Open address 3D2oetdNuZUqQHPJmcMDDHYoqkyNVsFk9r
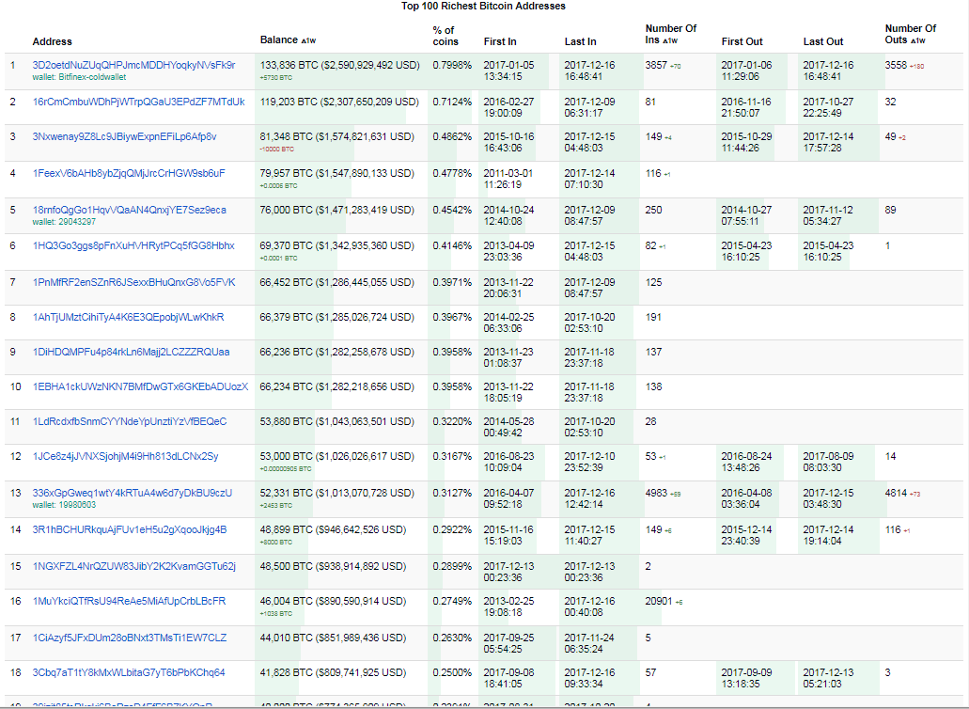The image size is (969, 709). click(133, 65)
